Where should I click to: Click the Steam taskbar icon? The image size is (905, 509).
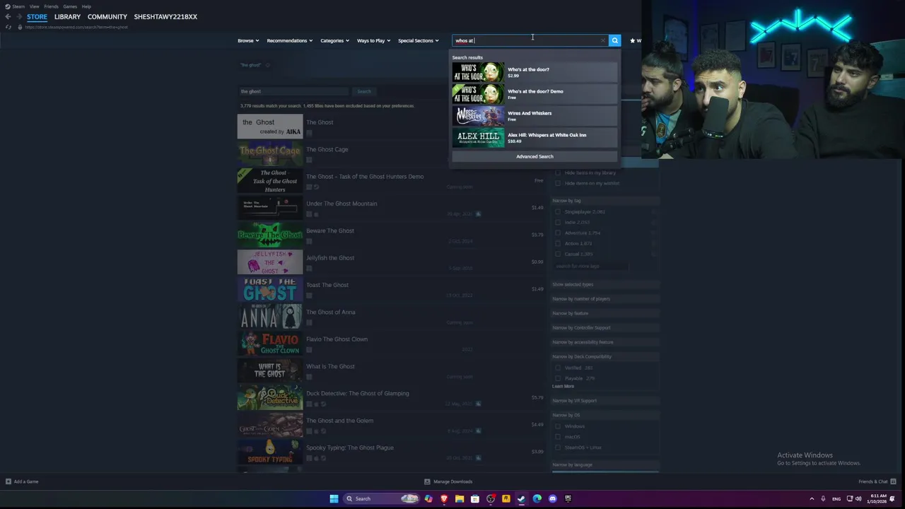522,498
